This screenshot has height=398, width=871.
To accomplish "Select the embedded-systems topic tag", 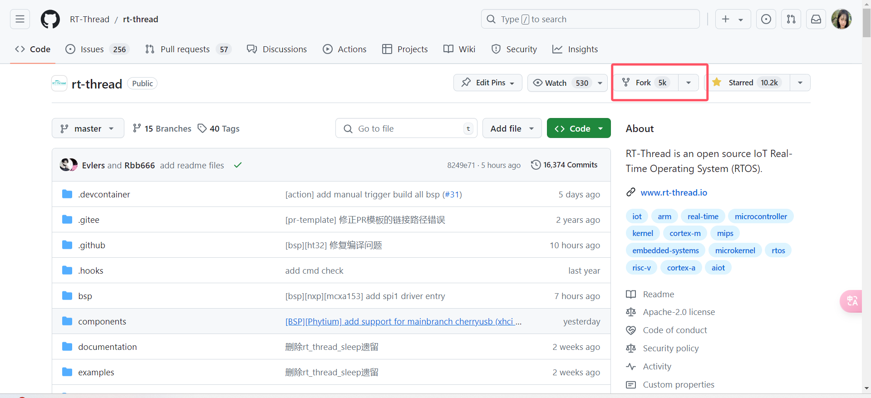I will coord(665,251).
